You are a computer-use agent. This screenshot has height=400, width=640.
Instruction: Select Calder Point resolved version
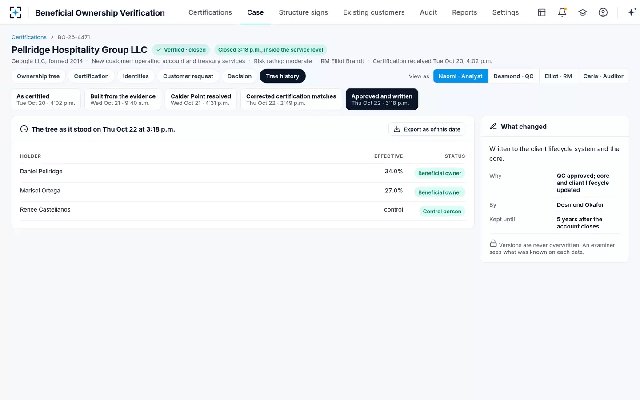tap(201, 100)
